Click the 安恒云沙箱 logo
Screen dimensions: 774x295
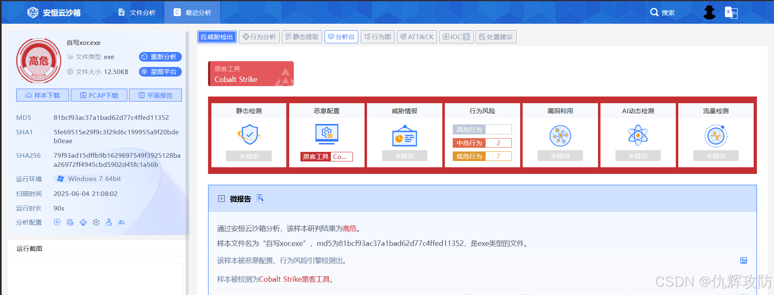(54, 12)
